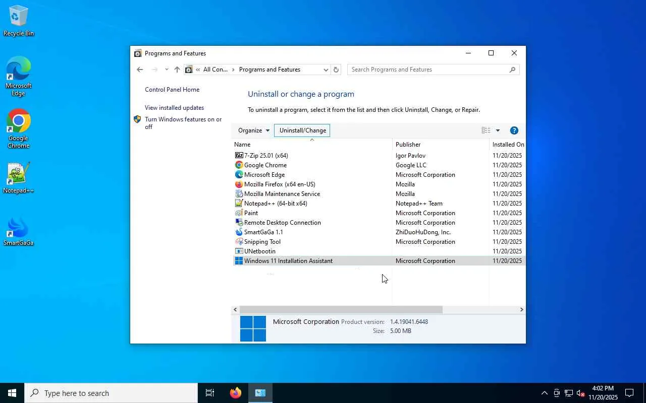Select the row named Mozilla Maintenance Service
The image size is (646, 403).
(379, 194)
